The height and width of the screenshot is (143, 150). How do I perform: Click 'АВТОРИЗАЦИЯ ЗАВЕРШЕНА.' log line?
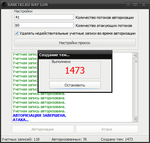(x=40, y=115)
